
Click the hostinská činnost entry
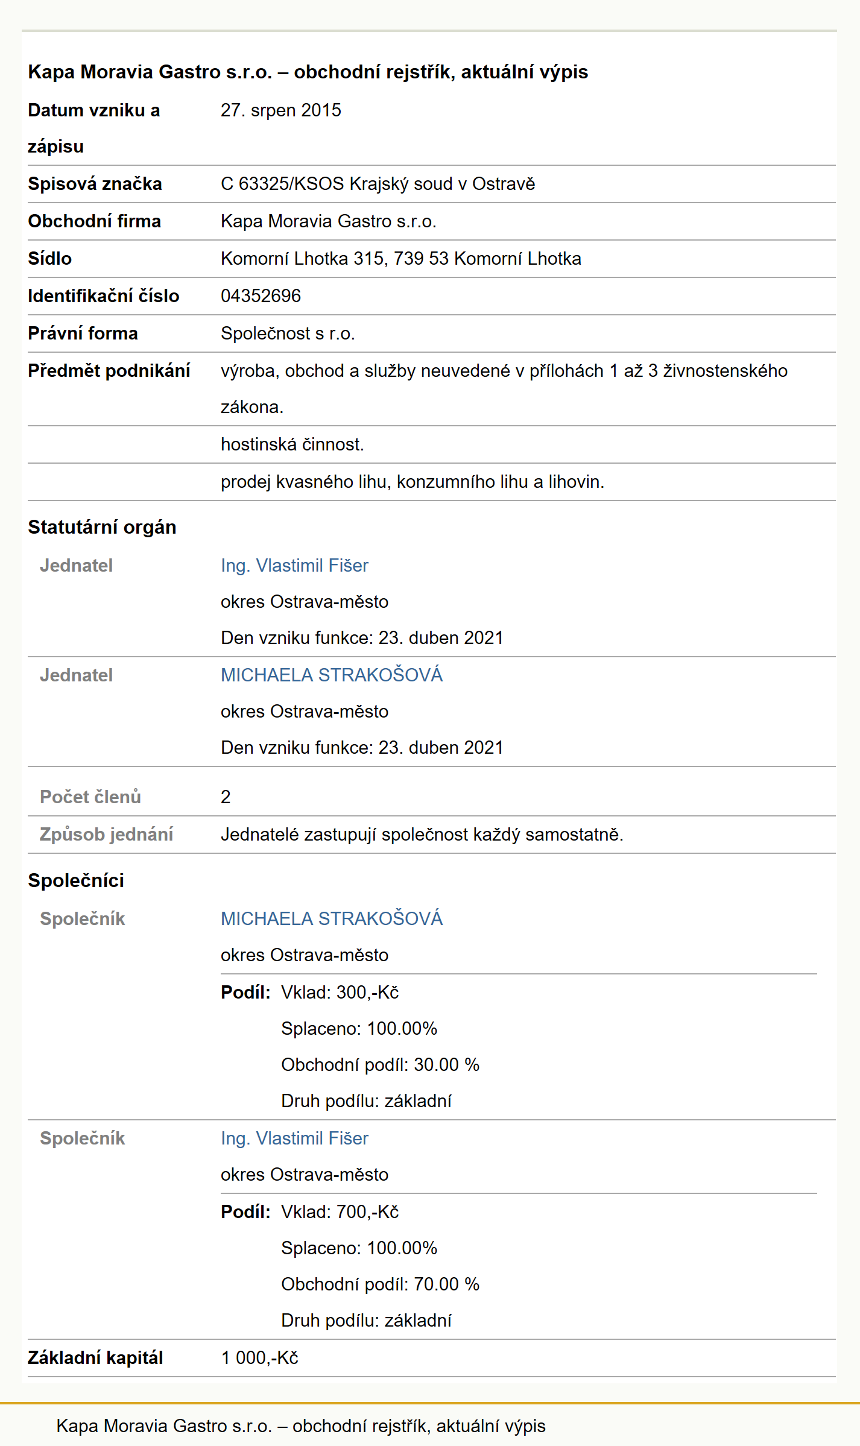click(x=292, y=444)
